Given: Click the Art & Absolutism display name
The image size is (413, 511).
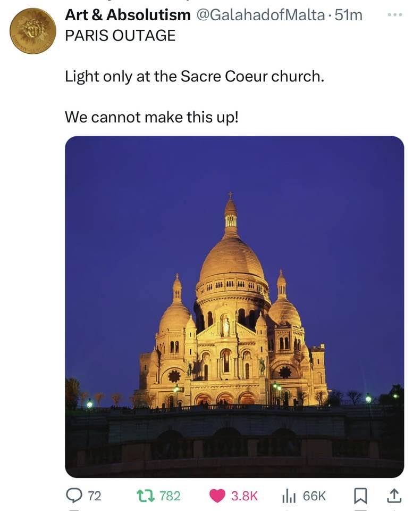Looking at the screenshot, I should [127, 15].
